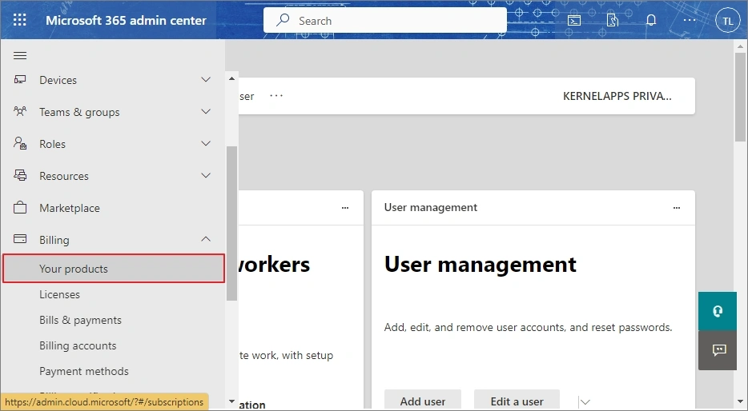Screen dimensions: 748x411
Task: Open Licenses under Billing
Action: [59, 294]
